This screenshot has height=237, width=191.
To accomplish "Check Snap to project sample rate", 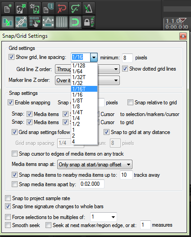I will 8,198.
